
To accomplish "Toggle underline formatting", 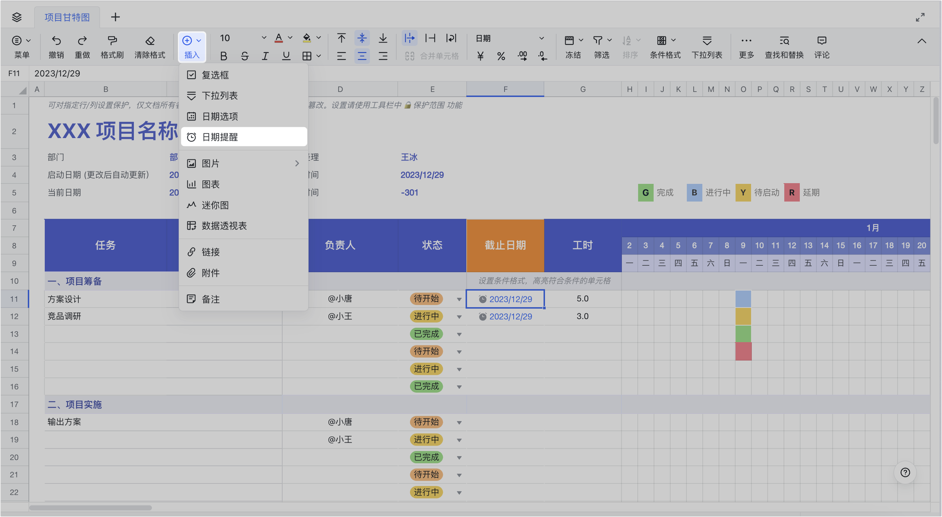I will tap(285, 56).
